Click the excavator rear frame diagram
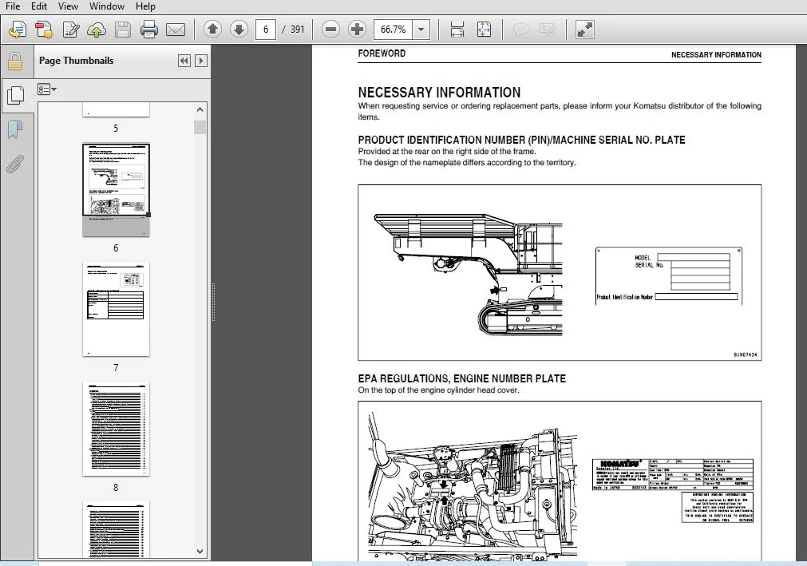This screenshot has width=807, height=566. pos(468,275)
